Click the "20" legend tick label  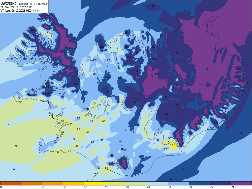click(x=44, y=187)
